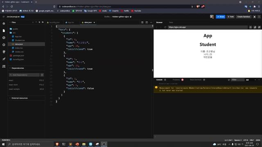The width and height of the screenshot is (262, 147).
Task: Open the three-dot menu beside the bell
Action: coord(259,17)
